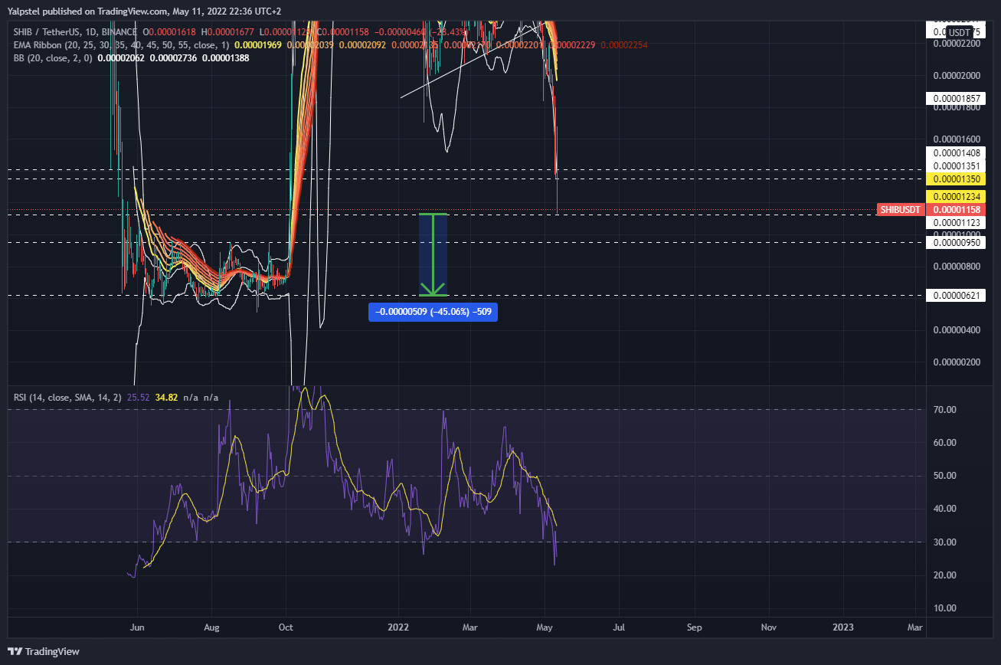This screenshot has width=1001, height=665.
Task: Click the high price H0.00001677 value
Action: 228,32
